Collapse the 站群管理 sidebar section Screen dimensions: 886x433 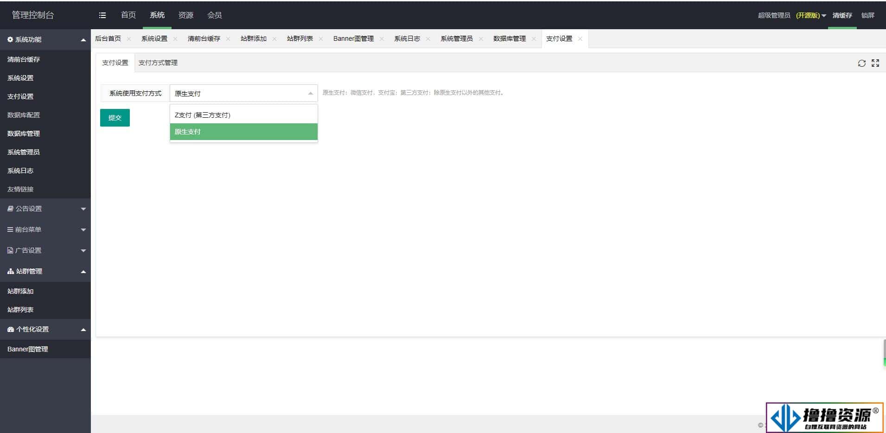point(45,271)
